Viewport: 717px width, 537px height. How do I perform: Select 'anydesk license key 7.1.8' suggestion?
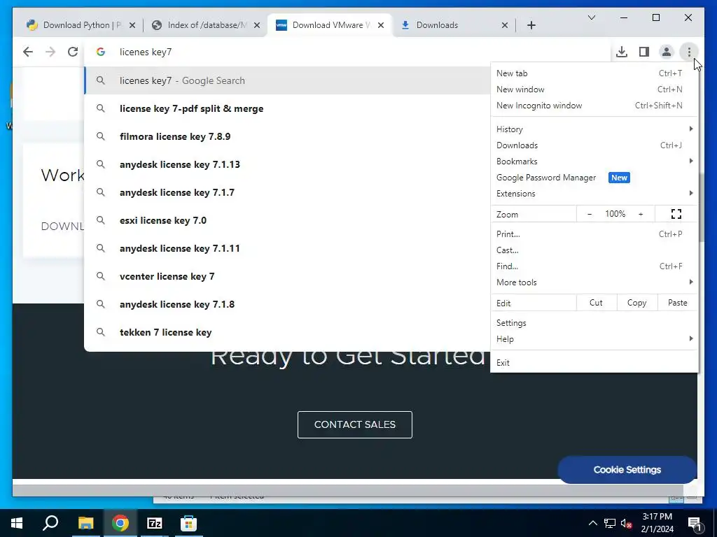[x=287, y=304]
